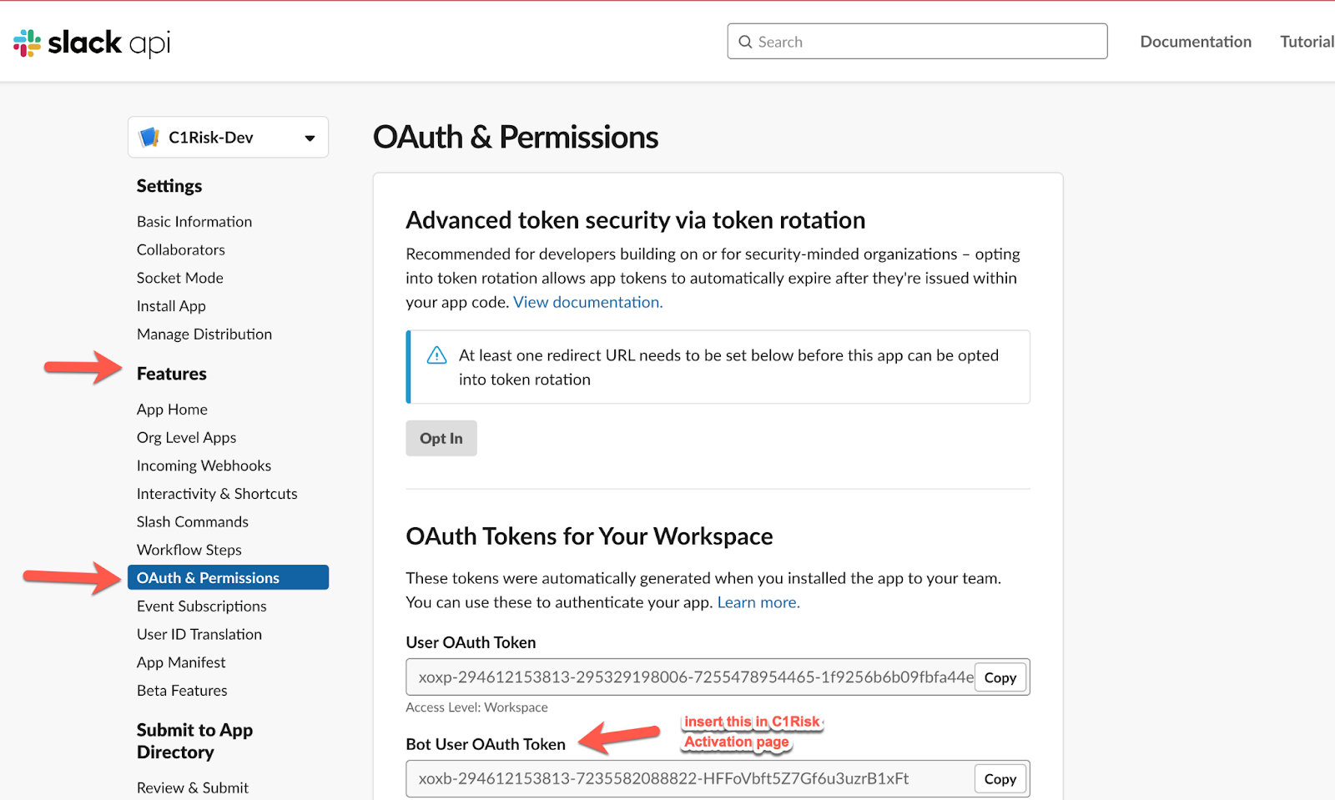Open Beta Features
Image resolution: width=1335 pixels, height=800 pixels.
point(182,690)
